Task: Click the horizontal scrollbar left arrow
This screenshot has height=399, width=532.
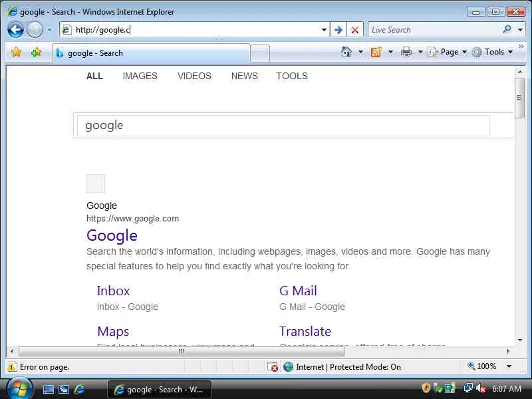Action: tap(12, 351)
